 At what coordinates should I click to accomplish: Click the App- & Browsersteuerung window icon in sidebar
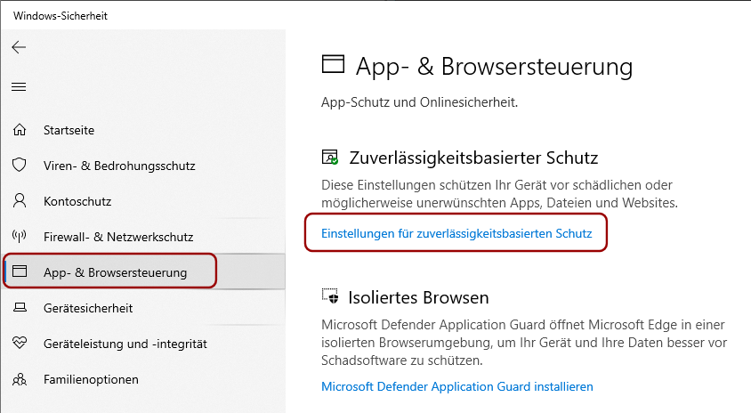20,271
